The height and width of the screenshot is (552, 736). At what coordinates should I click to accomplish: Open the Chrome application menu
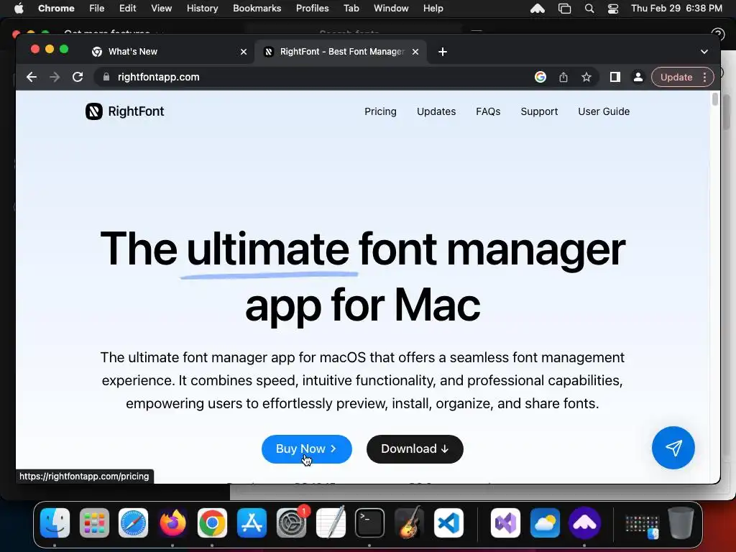tap(56, 9)
